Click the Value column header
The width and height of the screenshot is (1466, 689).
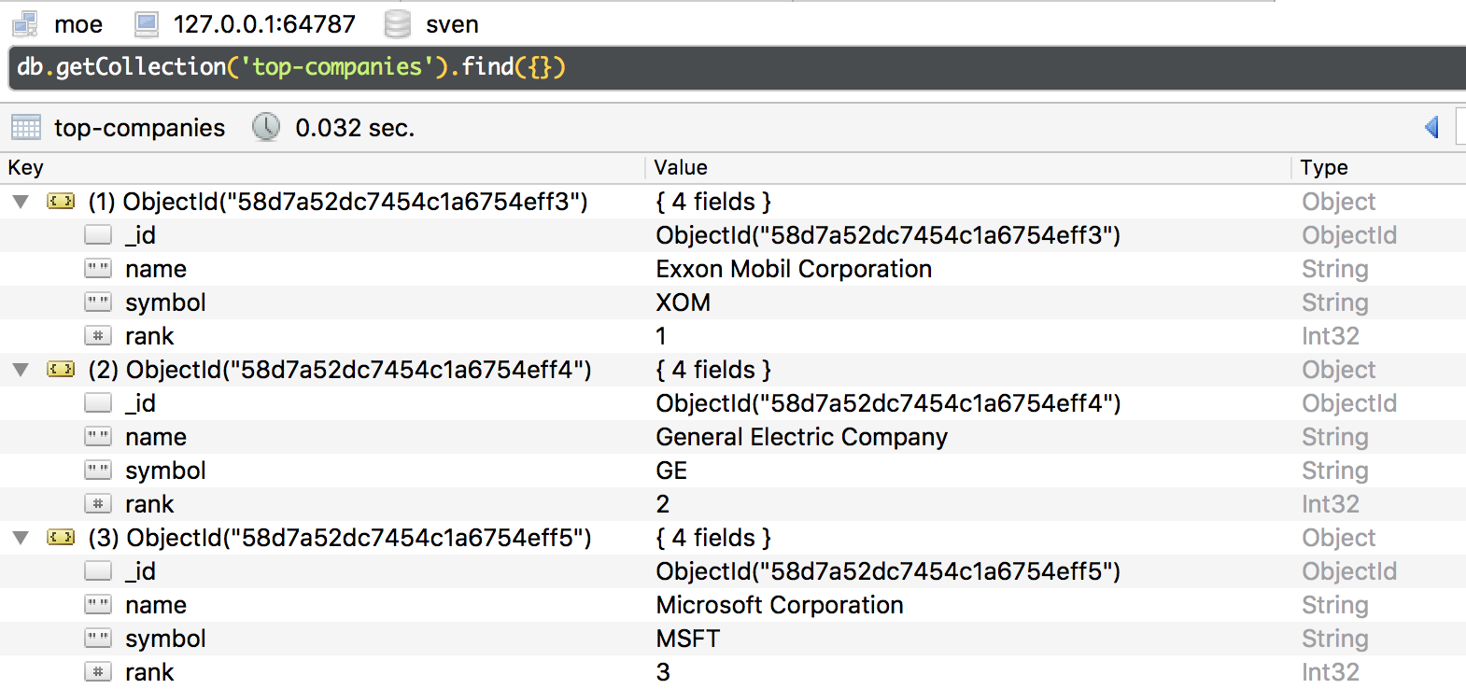point(681,168)
